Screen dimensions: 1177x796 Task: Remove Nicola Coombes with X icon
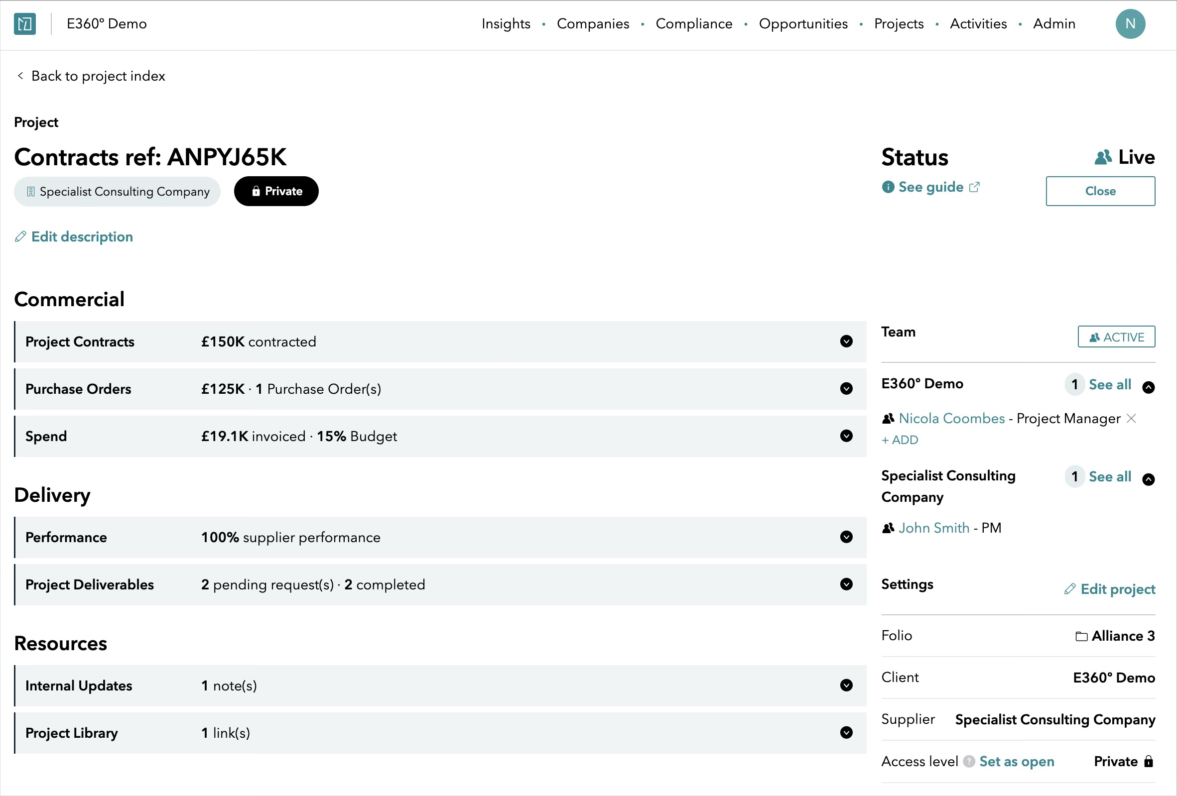pyautogui.click(x=1131, y=419)
